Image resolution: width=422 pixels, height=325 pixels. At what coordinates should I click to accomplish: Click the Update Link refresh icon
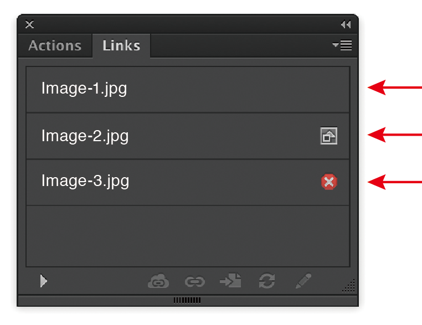[x=266, y=281]
